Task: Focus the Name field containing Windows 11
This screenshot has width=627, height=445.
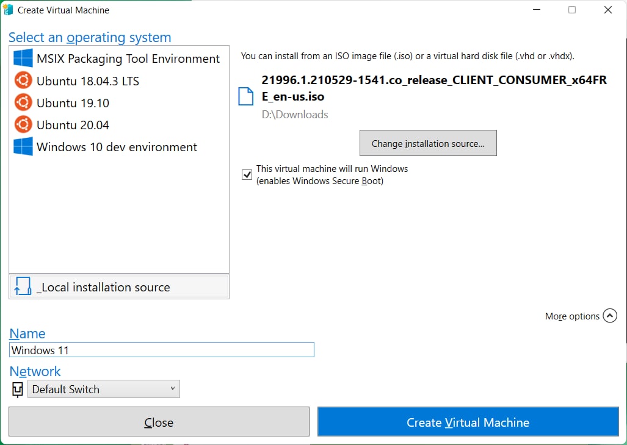Action: point(162,350)
